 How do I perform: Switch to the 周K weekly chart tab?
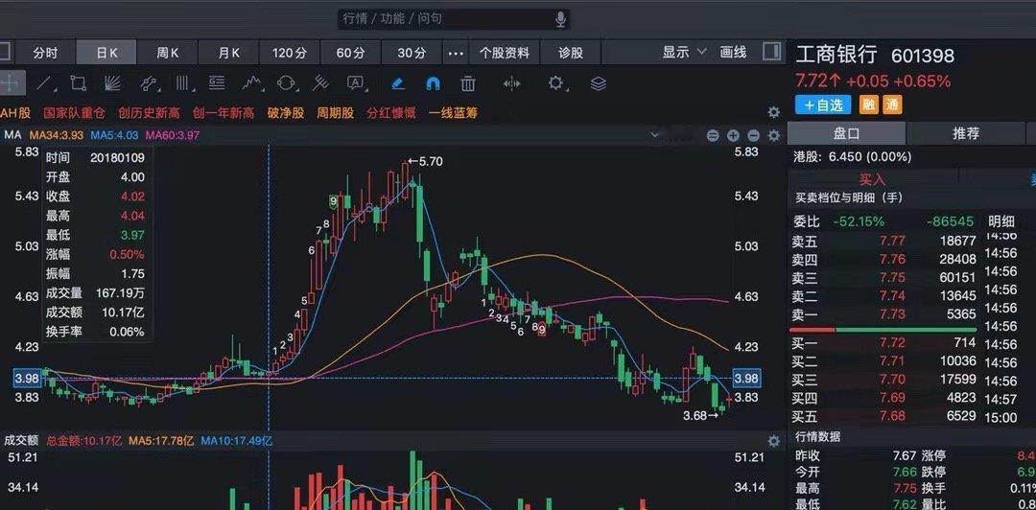click(x=167, y=53)
